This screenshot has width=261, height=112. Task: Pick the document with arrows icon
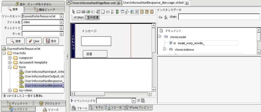[127, 12]
